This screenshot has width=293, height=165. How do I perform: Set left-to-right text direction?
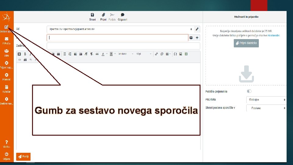click(x=86, y=54)
